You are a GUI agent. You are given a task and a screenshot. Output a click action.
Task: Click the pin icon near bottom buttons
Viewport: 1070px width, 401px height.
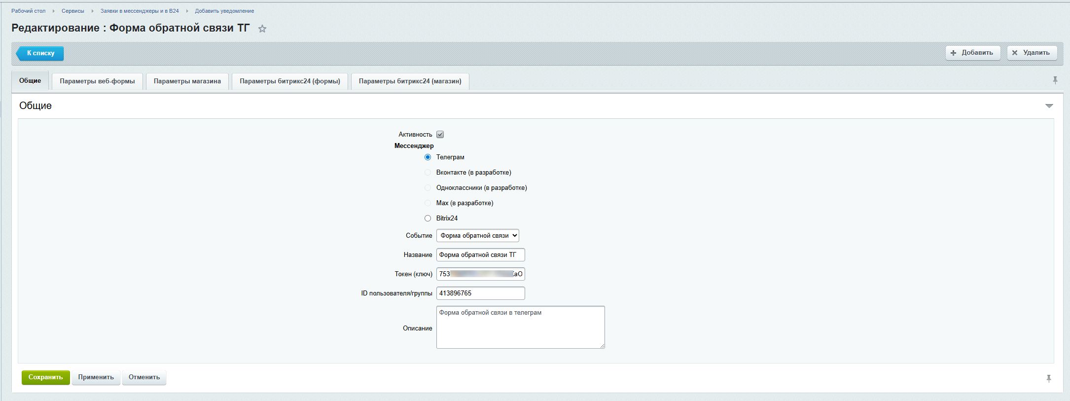pyautogui.click(x=1048, y=378)
